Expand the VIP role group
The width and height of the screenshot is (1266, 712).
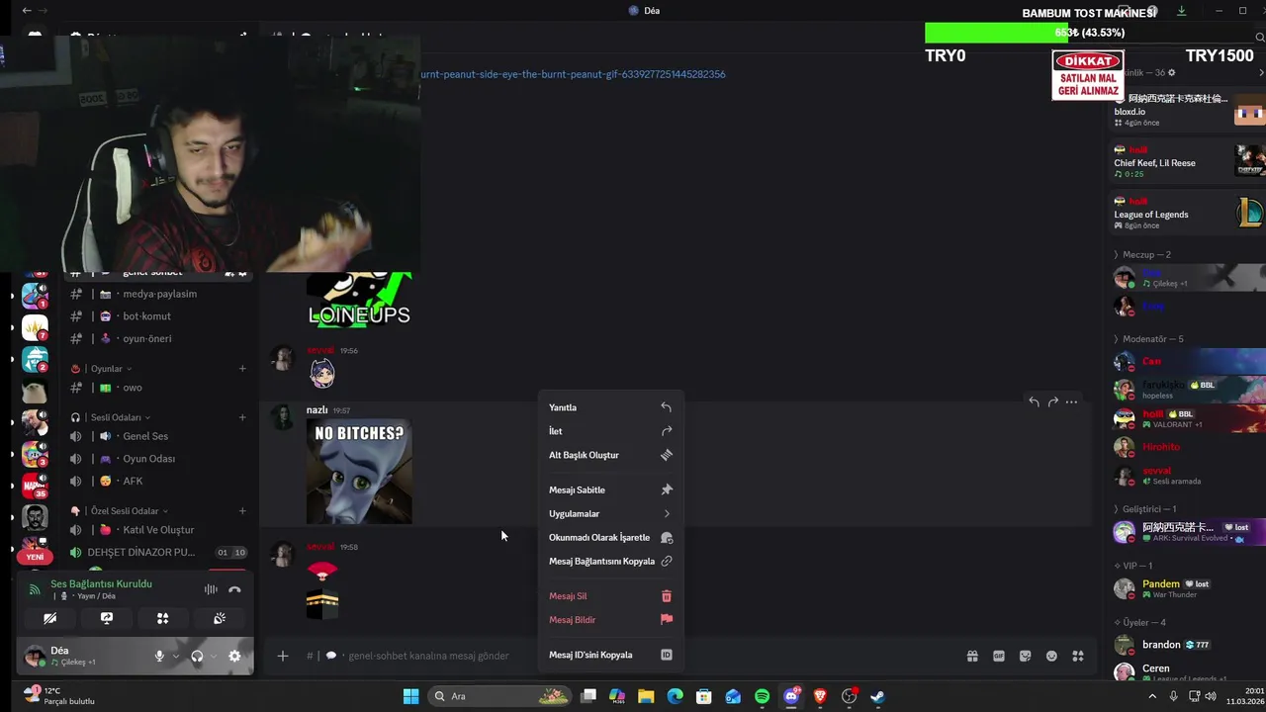(x=1133, y=566)
